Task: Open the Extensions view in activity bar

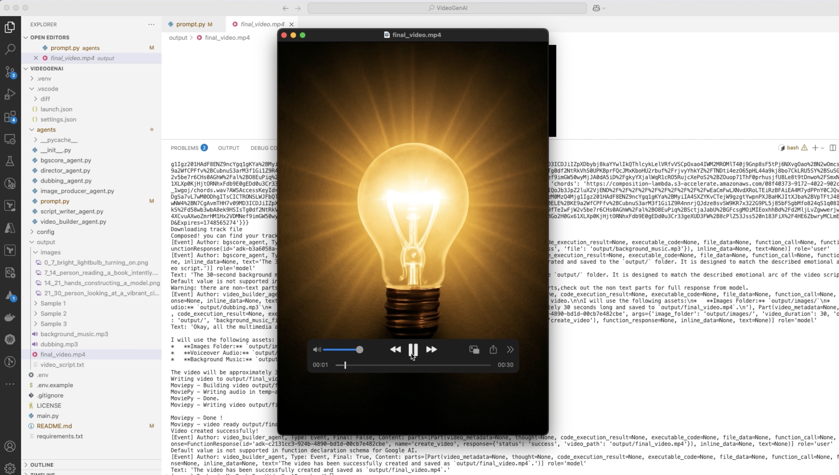Action: point(10,117)
